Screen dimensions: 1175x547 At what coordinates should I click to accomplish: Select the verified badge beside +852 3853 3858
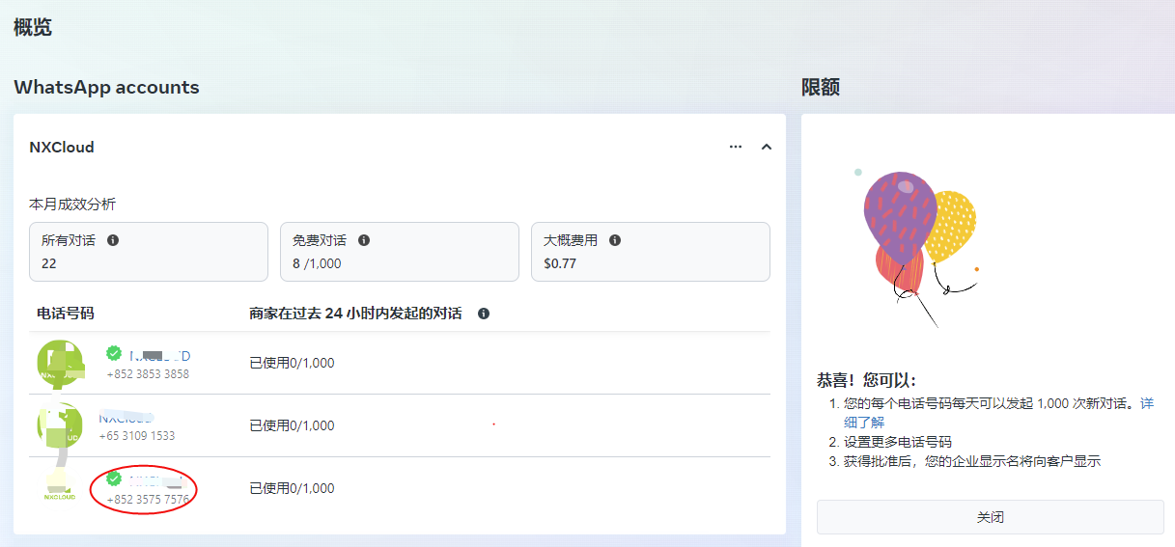point(114,353)
